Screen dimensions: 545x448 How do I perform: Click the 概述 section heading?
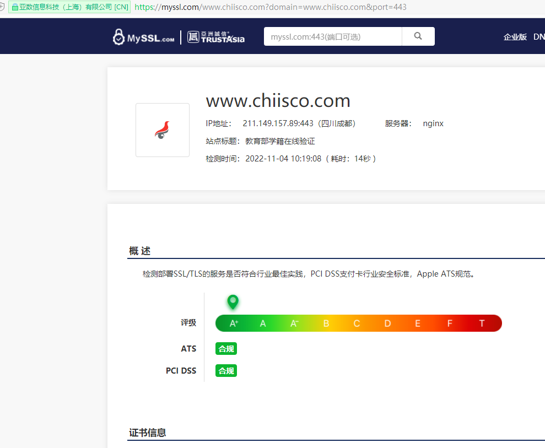coord(140,250)
